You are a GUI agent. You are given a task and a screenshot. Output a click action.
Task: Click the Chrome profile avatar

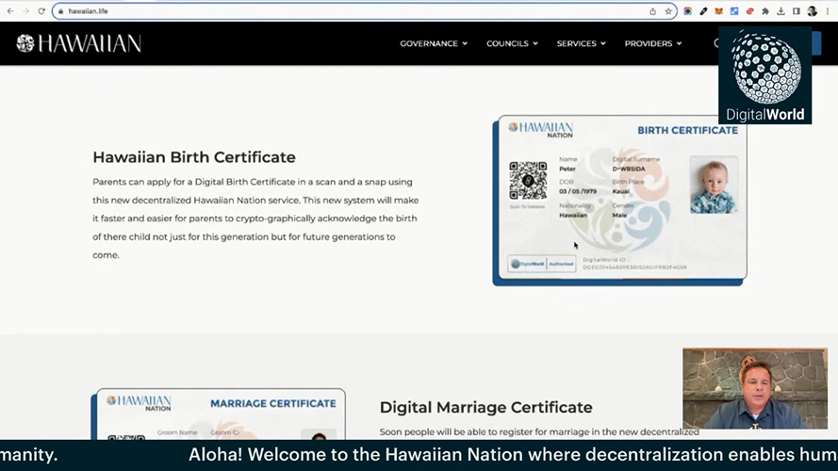coord(813,11)
